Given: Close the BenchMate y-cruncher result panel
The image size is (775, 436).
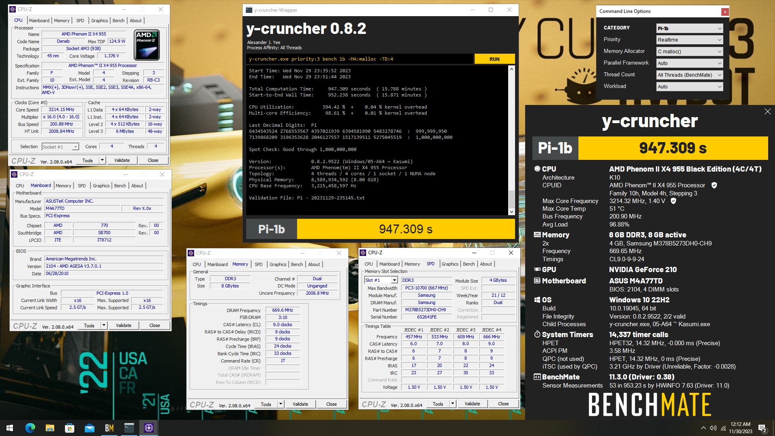Looking at the screenshot, I should pos(767,111).
